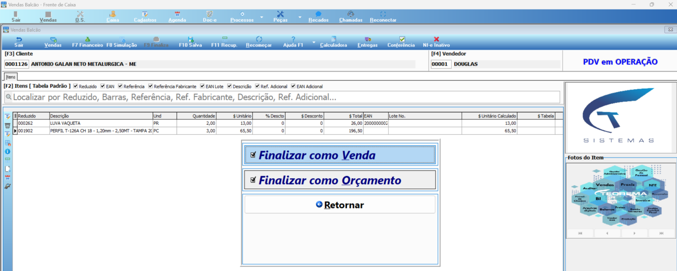The width and height of the screenshot is (677, 271).
Task: Click the client code field 0001126
Action: click(x=16, y=64)
